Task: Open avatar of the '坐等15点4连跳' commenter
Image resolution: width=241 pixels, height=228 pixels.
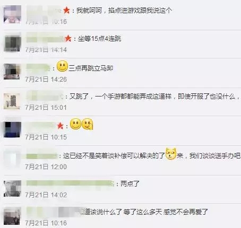Action: [12, 43]
